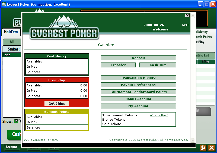Get Chips for Free Play
The height and width of the screenshot is (153, 217).
click(x=57, y=104)
